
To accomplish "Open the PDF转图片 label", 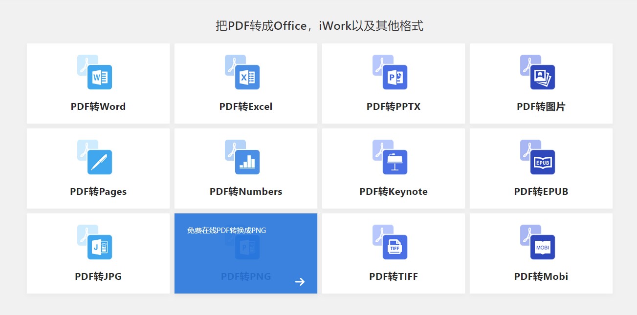I will pos(541,106).
